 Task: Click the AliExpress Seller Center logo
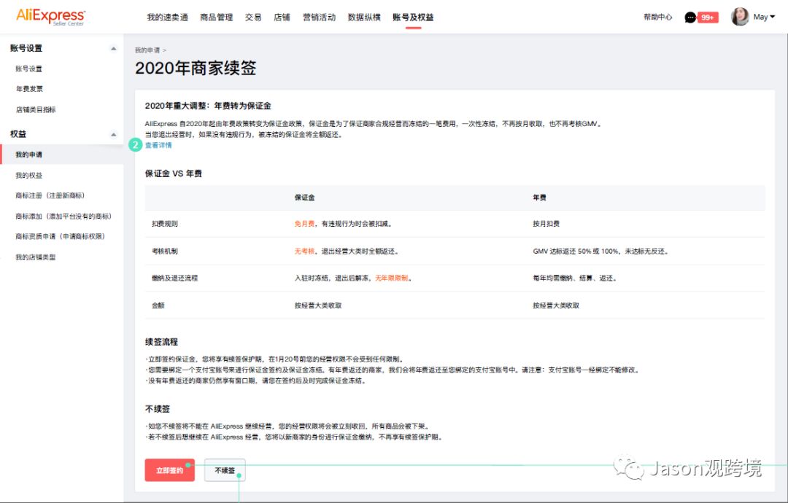(50, 17)
